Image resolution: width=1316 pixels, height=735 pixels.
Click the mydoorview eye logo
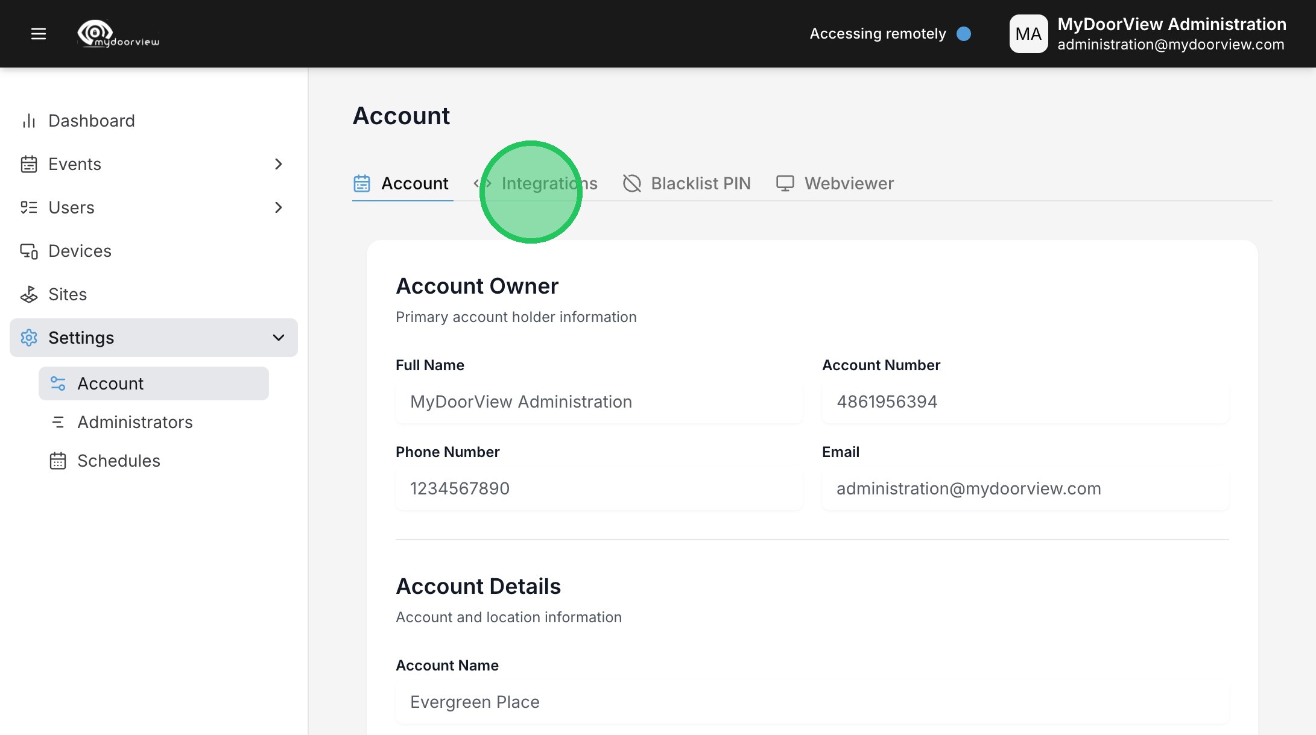[x=95, y=33]
